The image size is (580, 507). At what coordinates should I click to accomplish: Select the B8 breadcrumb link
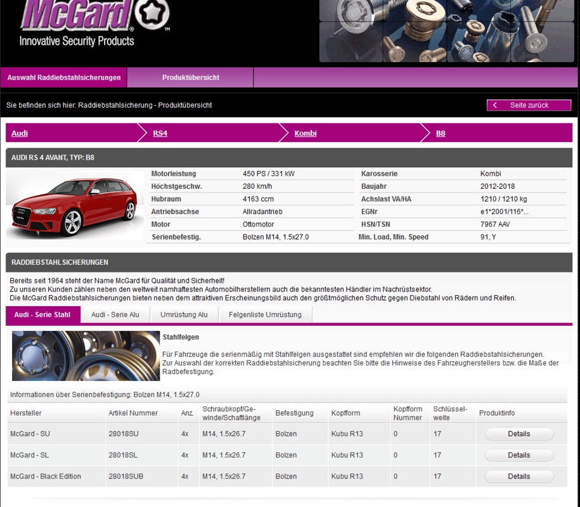click(441, 133)
